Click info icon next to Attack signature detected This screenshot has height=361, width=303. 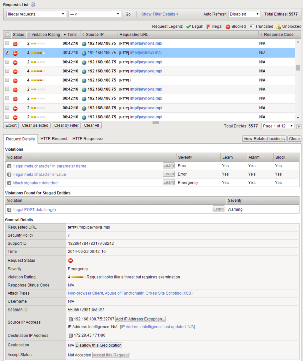pos(9,183)
